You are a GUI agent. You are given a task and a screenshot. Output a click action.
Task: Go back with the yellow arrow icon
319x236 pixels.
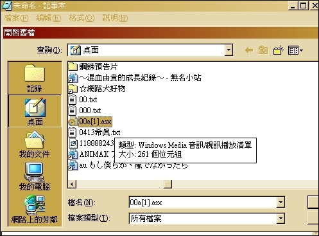click(x=249, y=51)
